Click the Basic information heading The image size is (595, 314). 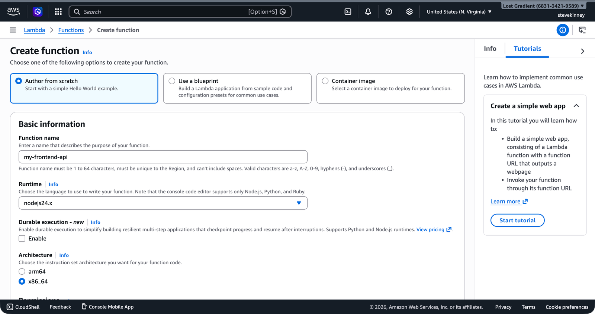[x=52, y=124]
